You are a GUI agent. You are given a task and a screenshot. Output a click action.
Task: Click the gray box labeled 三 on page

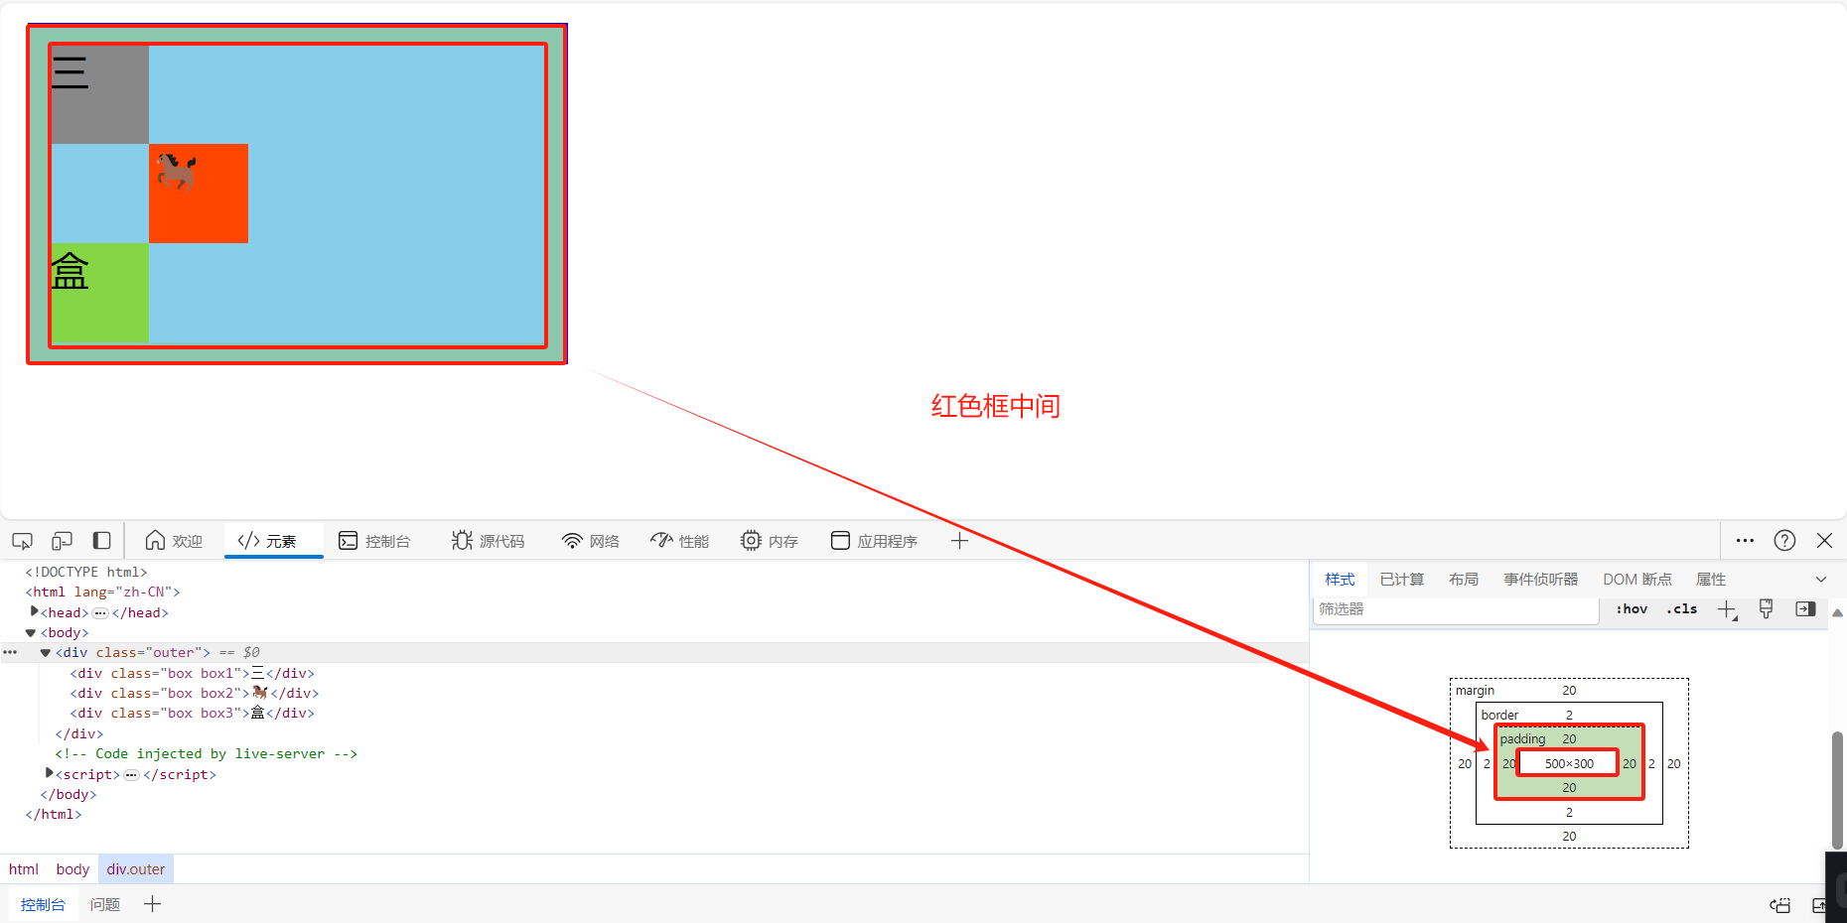(99, 94)
